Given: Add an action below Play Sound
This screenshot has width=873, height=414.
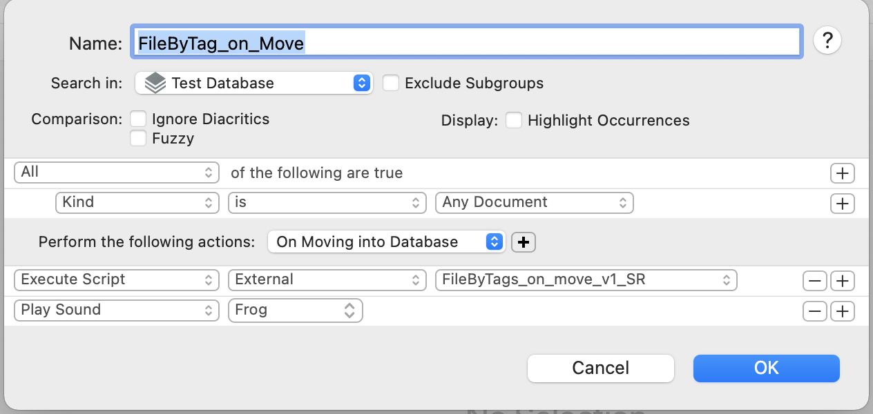Looking at the screenshot, I should coord(842,311).
